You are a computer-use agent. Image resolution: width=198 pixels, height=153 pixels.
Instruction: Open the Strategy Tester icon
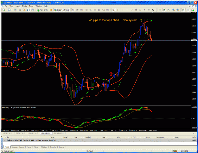33,10
